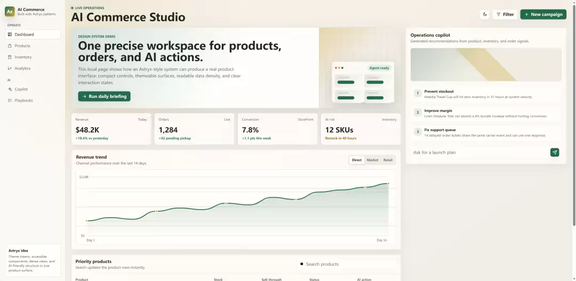Open the Filter options

pyautogui.click(x=505, y=14)
